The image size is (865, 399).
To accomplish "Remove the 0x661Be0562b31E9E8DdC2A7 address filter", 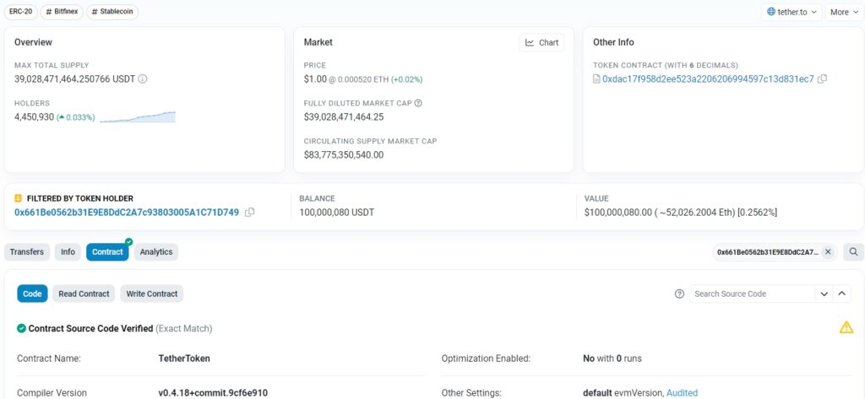I will tap(828, 252).
